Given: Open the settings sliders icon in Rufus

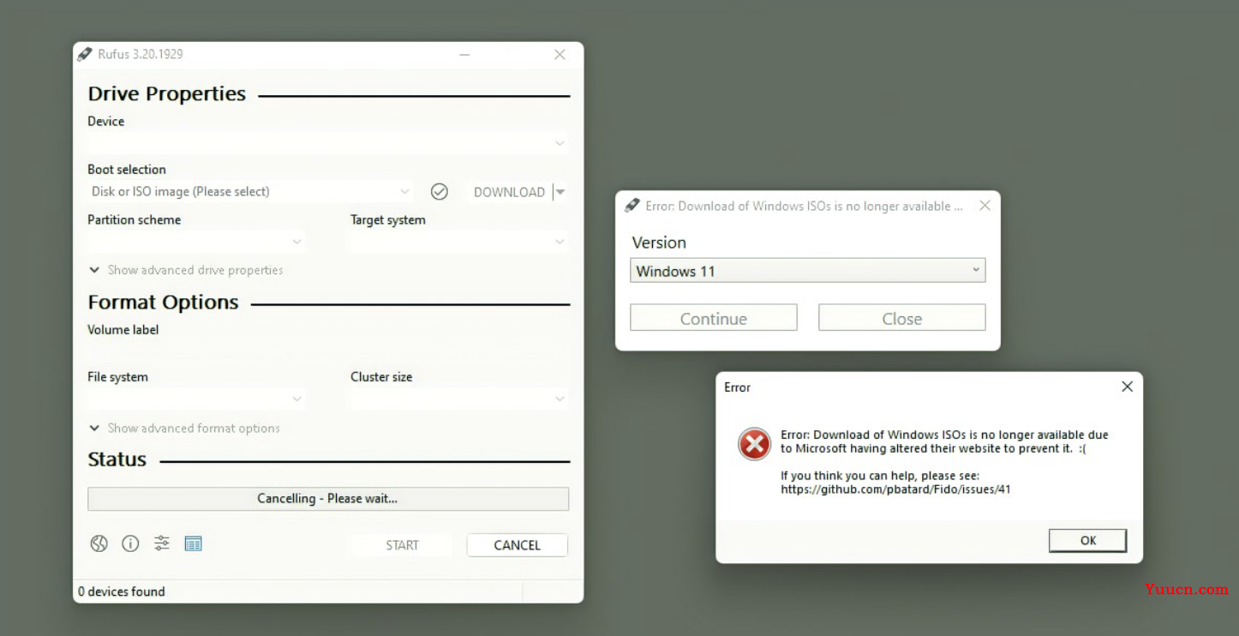Looking at the screenshot, I should click(x=162, y=543).
